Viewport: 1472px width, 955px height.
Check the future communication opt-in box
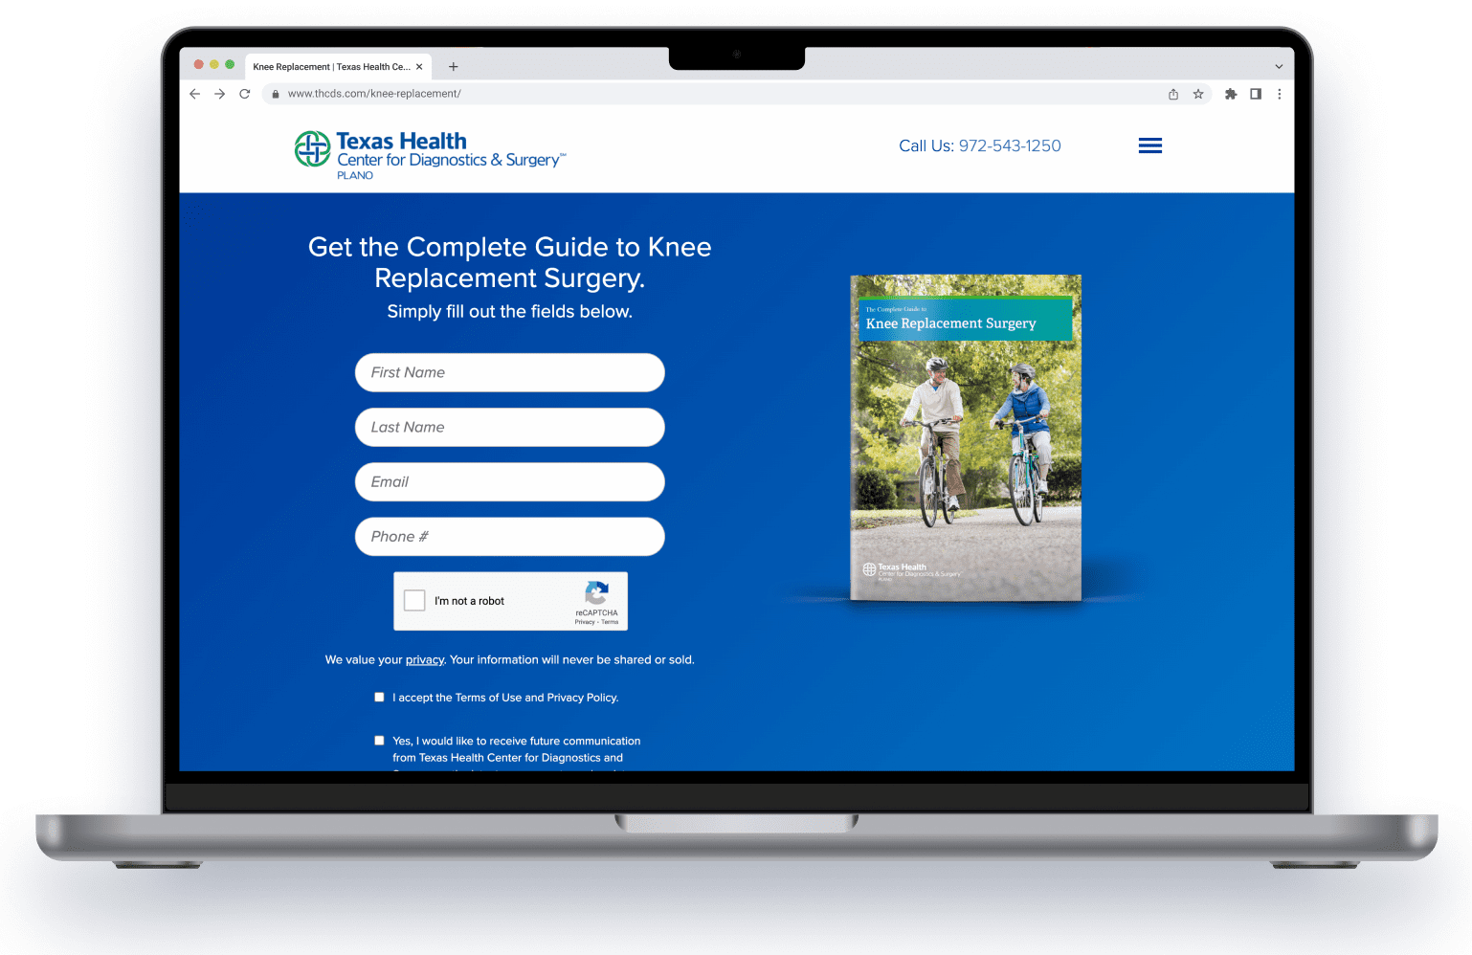379,741
